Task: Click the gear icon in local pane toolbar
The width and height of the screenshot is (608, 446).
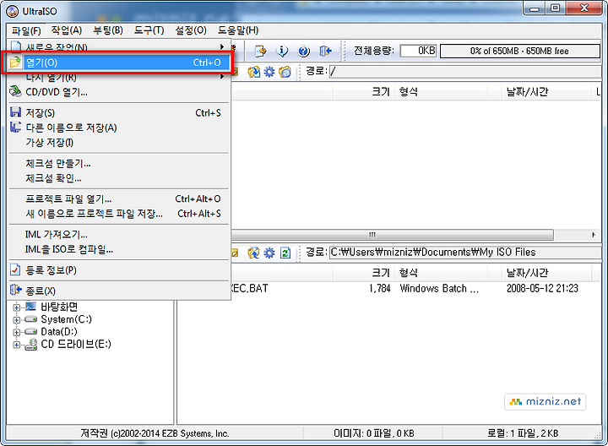Action: click(269, 253)
